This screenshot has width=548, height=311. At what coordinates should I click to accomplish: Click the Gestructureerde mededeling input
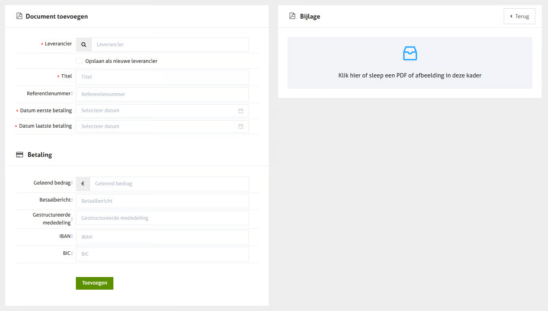[162, 218]
